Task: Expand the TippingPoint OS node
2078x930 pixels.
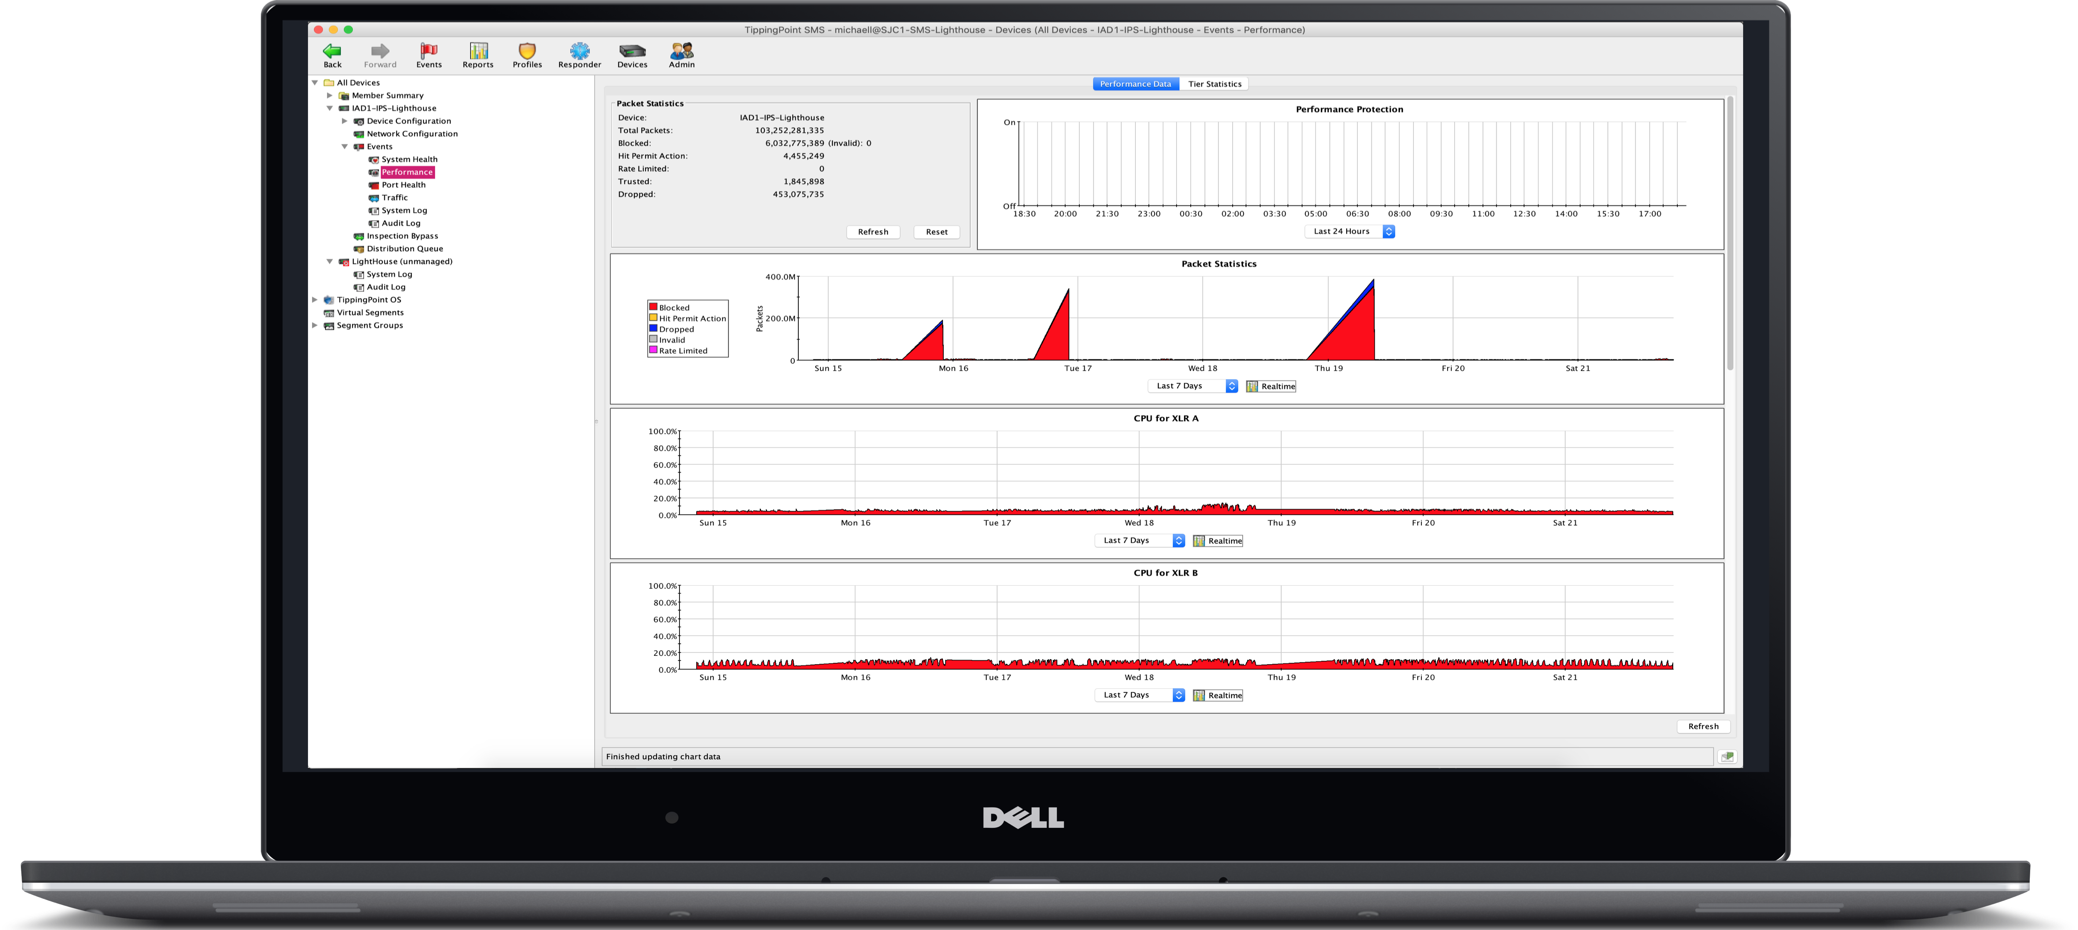Action: click(x=315, y=300)
